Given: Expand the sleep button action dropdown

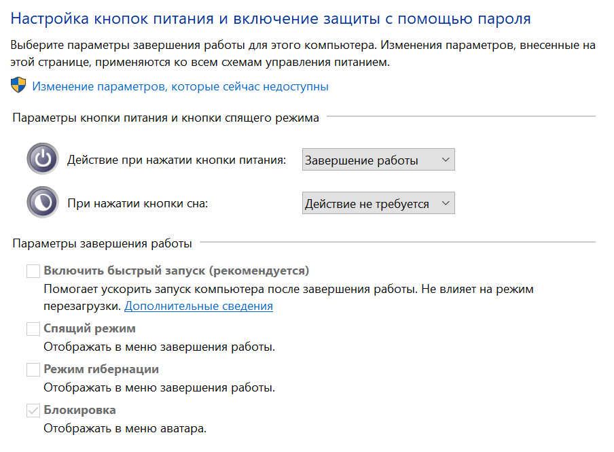Looking at the screenshot, I should [x=378, y=203].
